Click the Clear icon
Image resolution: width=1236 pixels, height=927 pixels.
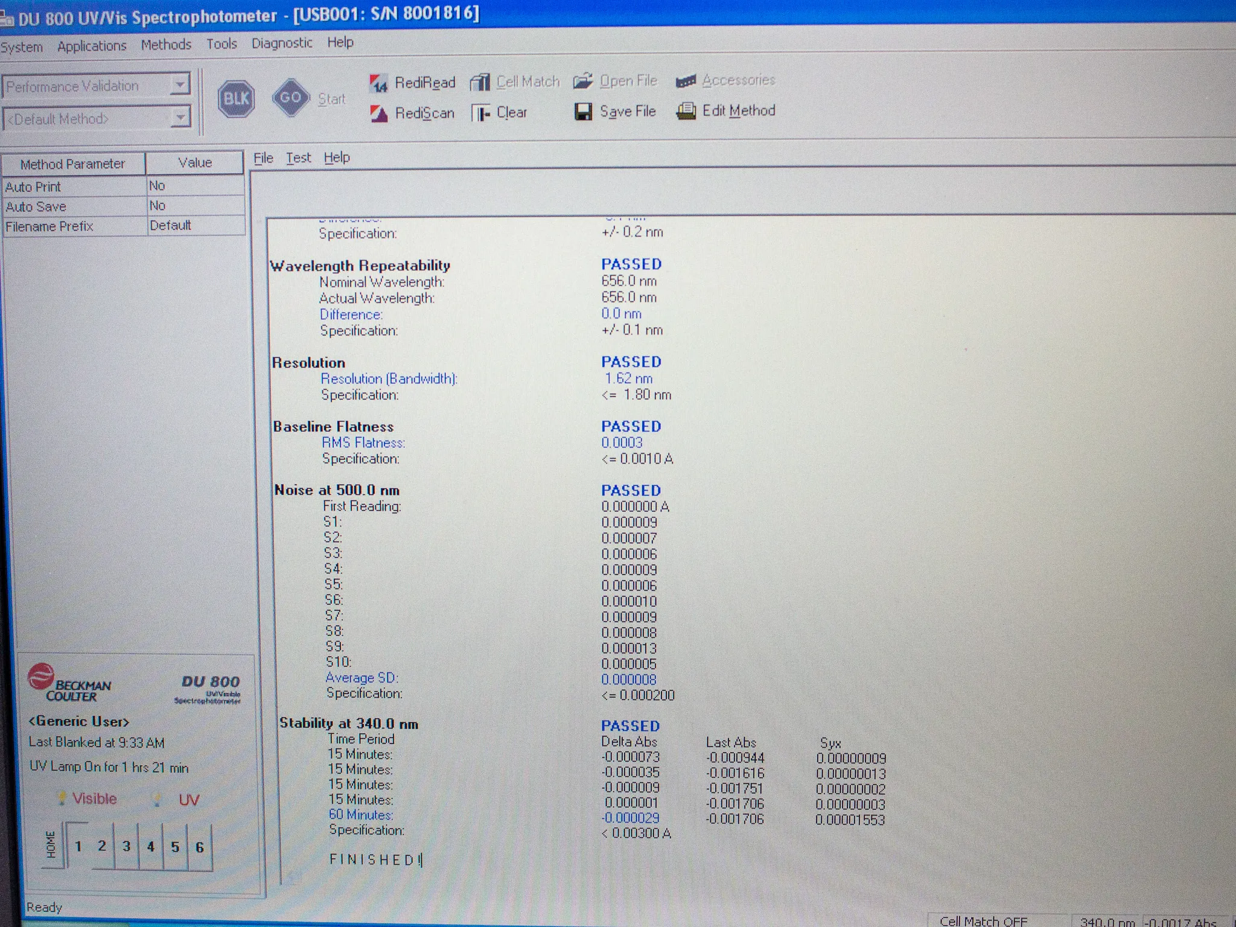pyautogui.click(x=480, y=113)
